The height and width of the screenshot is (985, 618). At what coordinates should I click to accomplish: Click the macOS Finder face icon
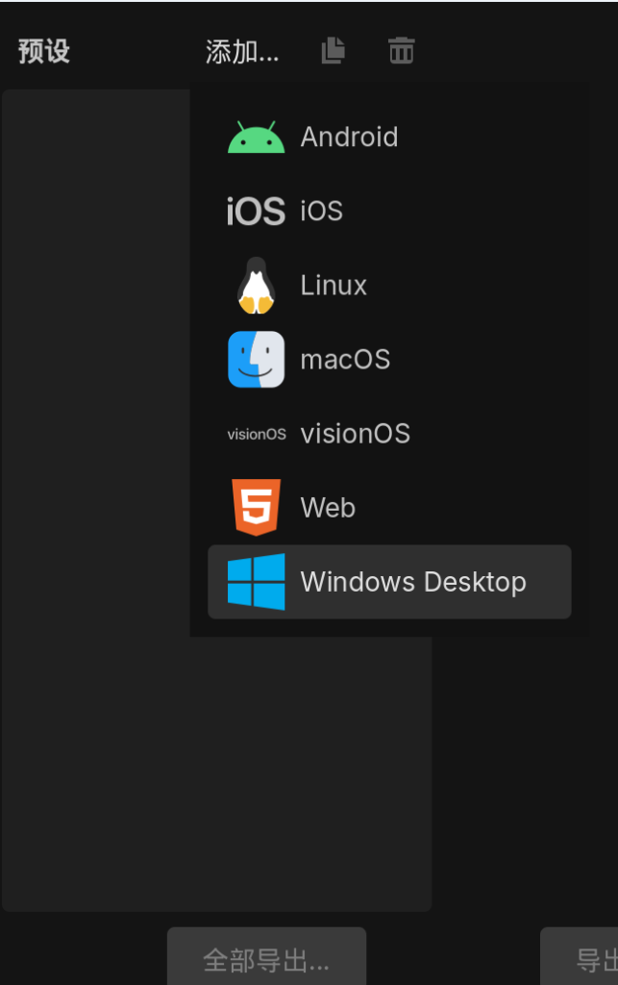point(256,360)
